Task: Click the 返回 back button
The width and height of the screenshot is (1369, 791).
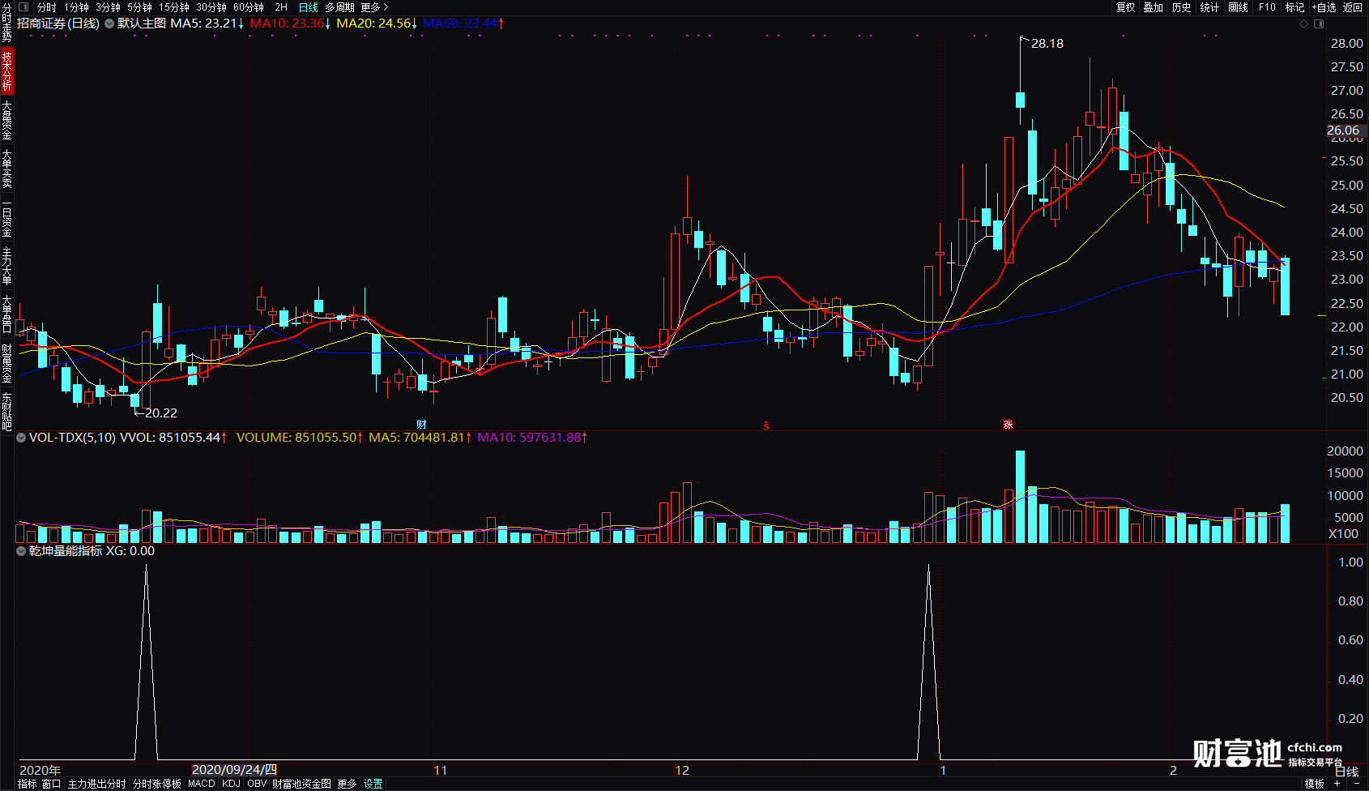Action: (1353, 7)
